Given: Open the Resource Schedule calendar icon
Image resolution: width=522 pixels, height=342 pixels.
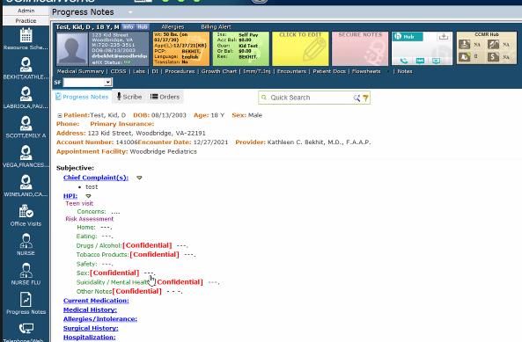Looking at the screenshot, I should (x=26, y=35).
